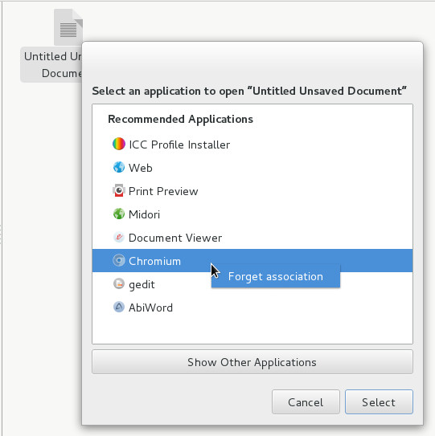Show Other Applications list
Screen dimensions: 435x436
pyautogui.click(x=252, y=362)
